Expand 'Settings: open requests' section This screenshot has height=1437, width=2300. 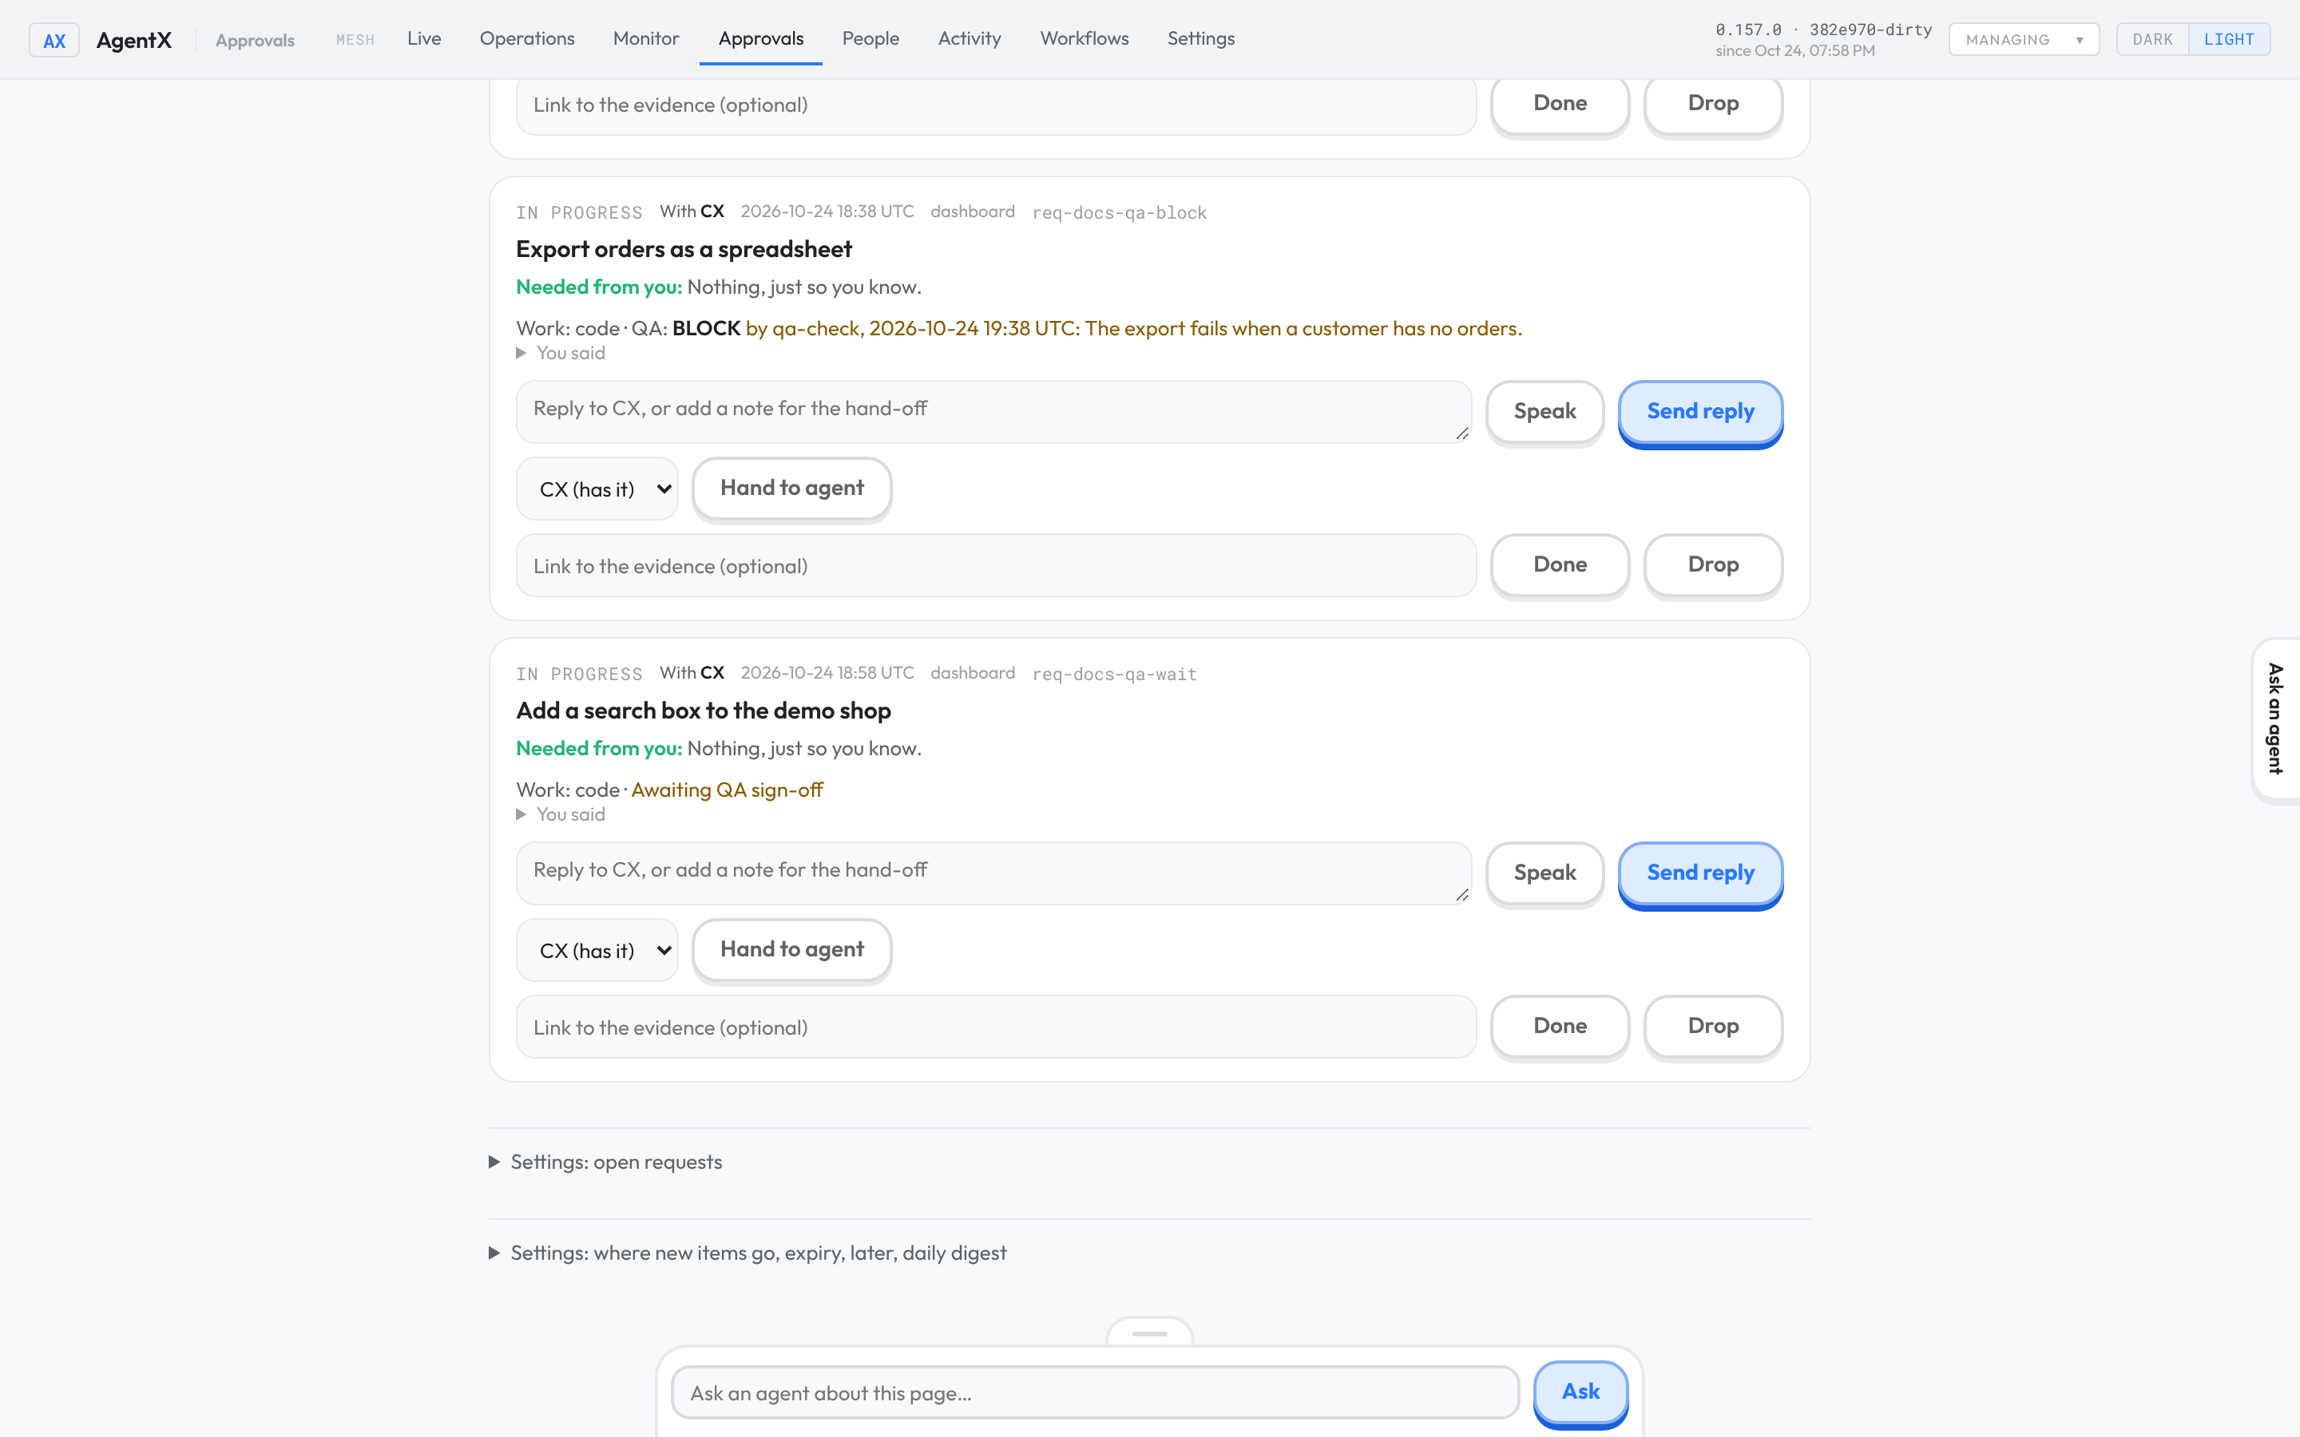(605, 1162)
